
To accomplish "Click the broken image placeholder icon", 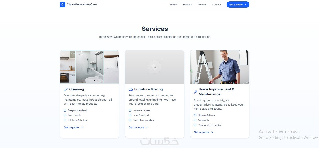I will [155, 67].
